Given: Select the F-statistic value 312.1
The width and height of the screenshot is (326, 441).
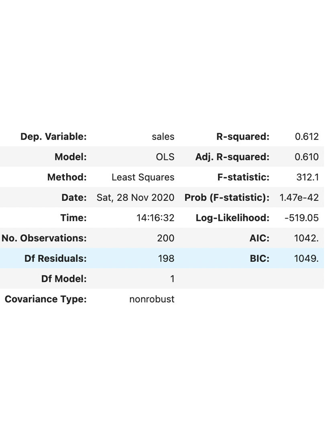Looking at the screenshot, I should (307, 177).
